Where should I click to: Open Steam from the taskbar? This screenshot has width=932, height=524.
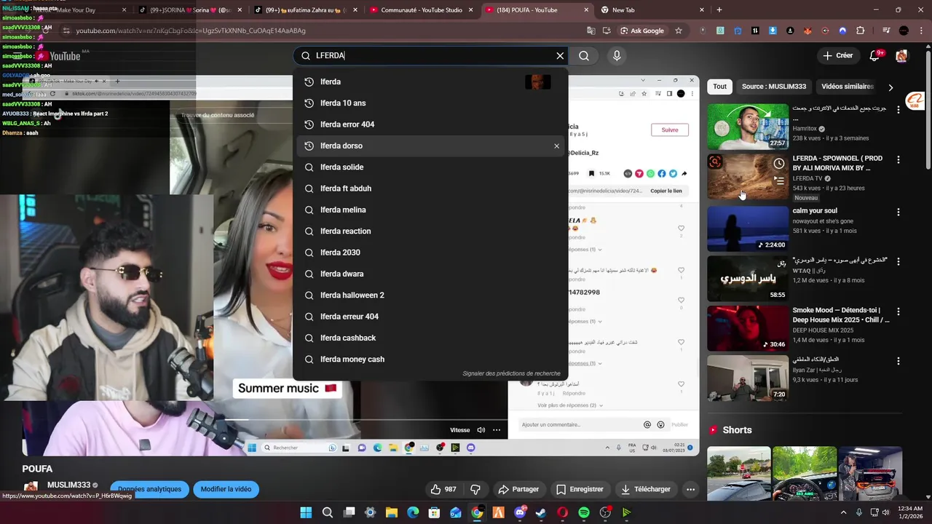click(x=541, y=512)
